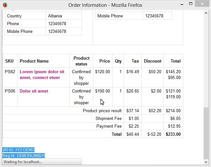Click the discounted total '$119.00'
The width and height of the screenshot is (211, 167).
tap(173, 97)
